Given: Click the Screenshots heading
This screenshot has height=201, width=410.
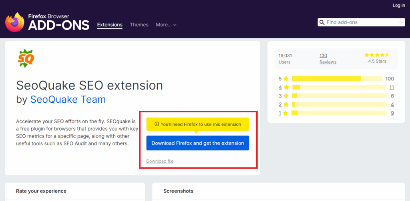Looking at the screenshot, I should [x=178, y=191].
